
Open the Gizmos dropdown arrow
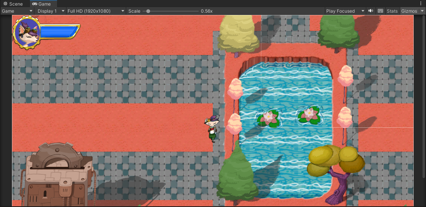point(422,11)
